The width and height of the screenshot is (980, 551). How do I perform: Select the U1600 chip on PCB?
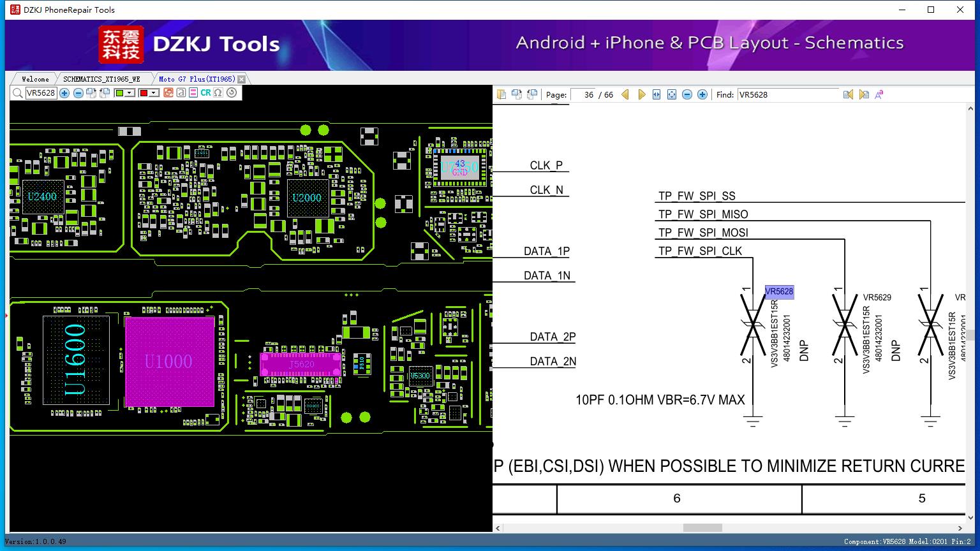click(75, 360)
